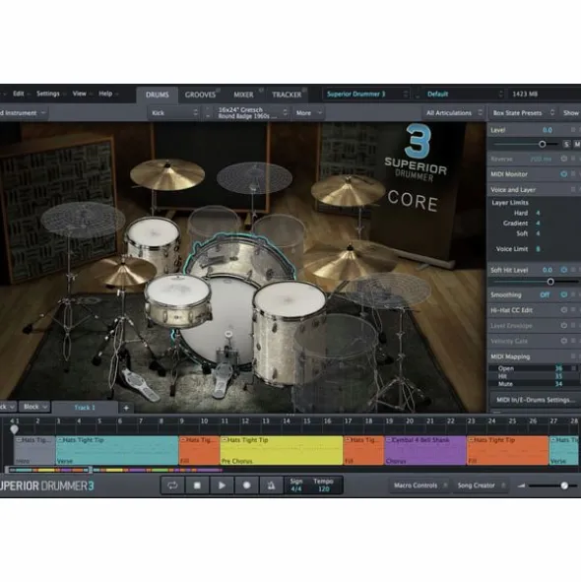This screenshot has width=581, height=582.
Task: Click the Sign 4/4 time signature field
Action: [x=296, y=485]
